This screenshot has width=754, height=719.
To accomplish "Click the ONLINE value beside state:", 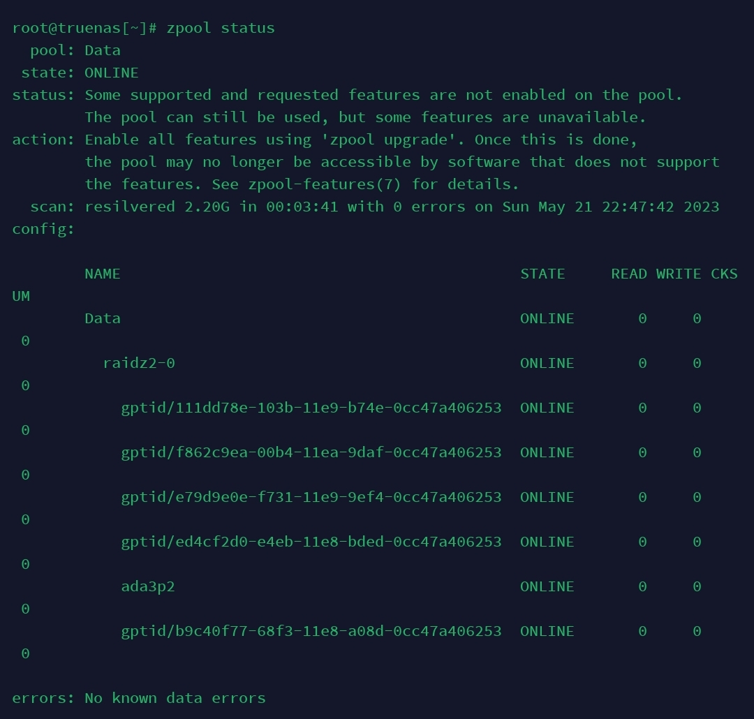I will pyautogui.click(x=112, y=73).
